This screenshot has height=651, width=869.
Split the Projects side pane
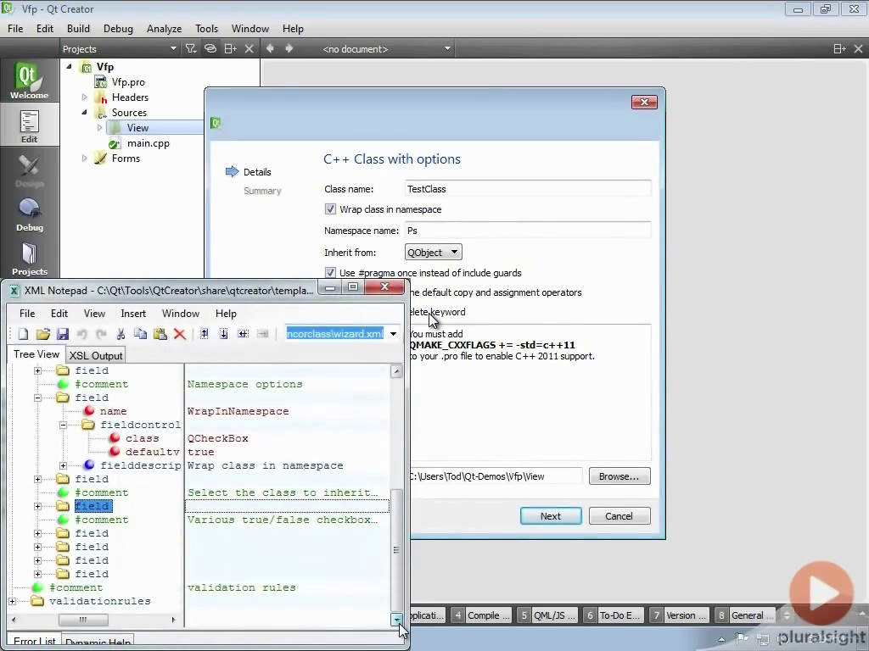[230, 48]
